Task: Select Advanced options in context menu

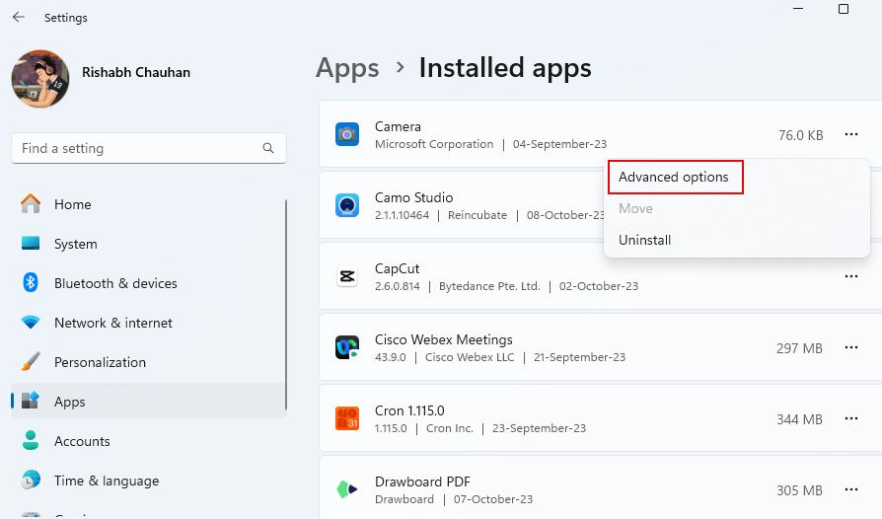Action: [x=674, y=178]
